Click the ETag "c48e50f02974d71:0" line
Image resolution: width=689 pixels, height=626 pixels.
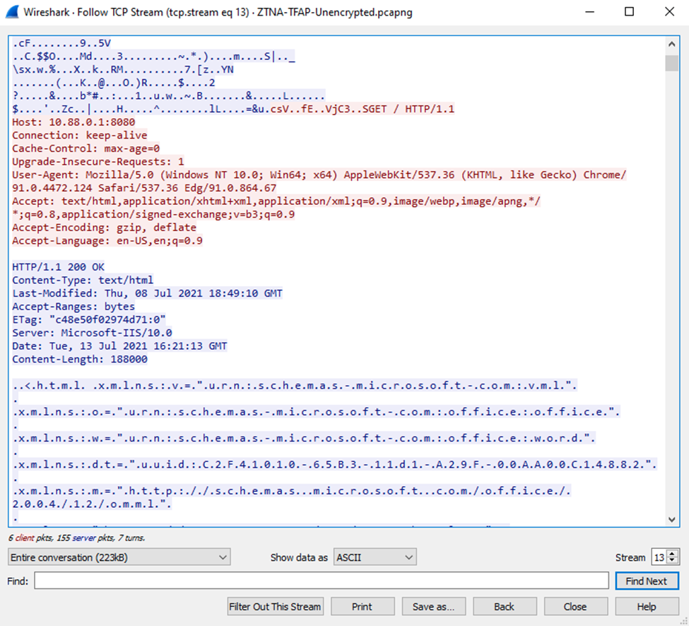89,319
